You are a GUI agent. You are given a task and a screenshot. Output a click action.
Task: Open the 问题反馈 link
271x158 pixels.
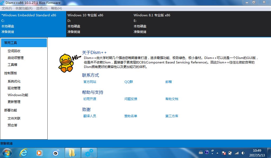pyautogui.click(x=131, y=99)
